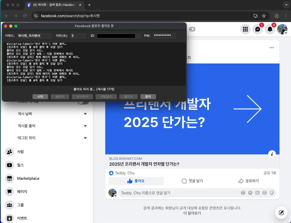Click 댓글 달기 comment button
This screenshot has width=291, height=223.
(x=192, y=181)
